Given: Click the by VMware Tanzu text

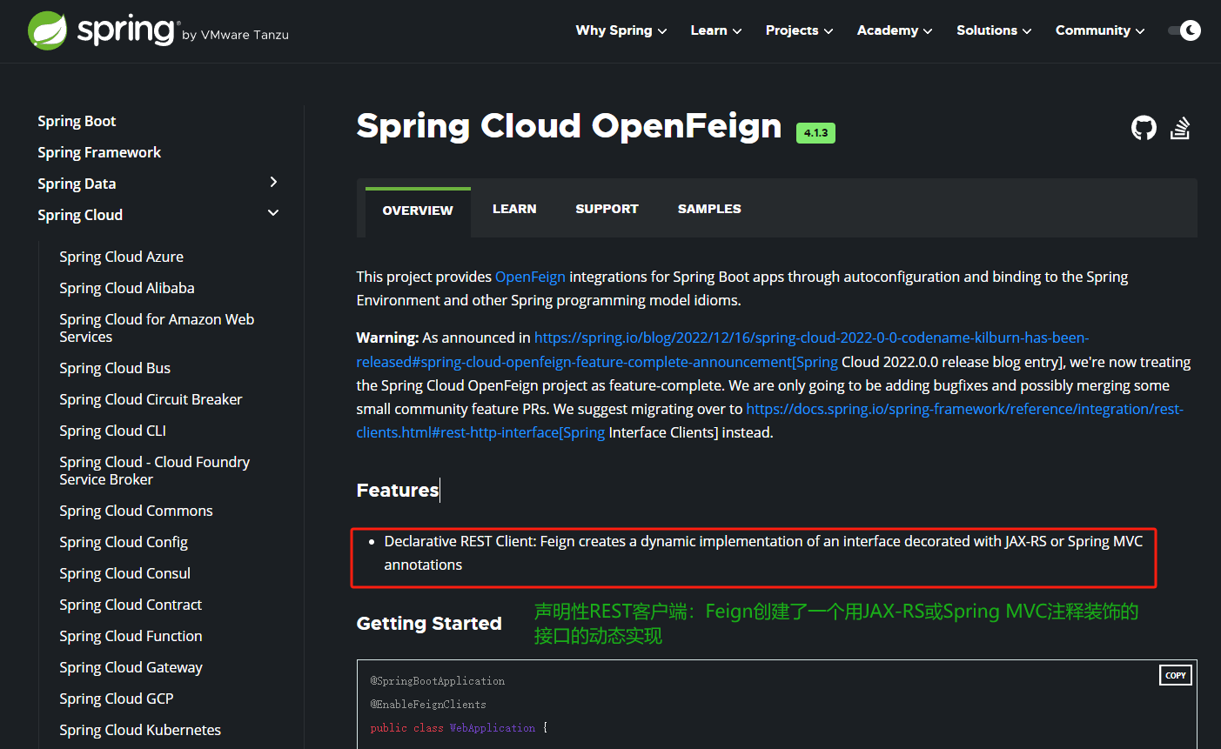Looking at the screenshot, I should tap(235, 36).
